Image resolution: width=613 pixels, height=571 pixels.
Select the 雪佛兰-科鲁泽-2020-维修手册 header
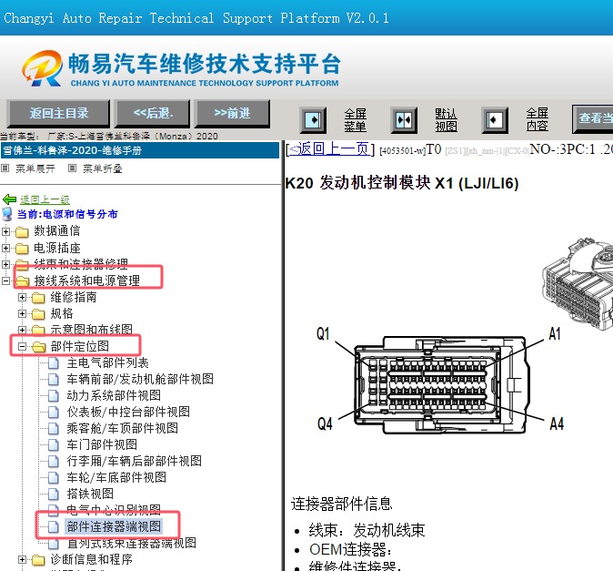pos(140,150)
